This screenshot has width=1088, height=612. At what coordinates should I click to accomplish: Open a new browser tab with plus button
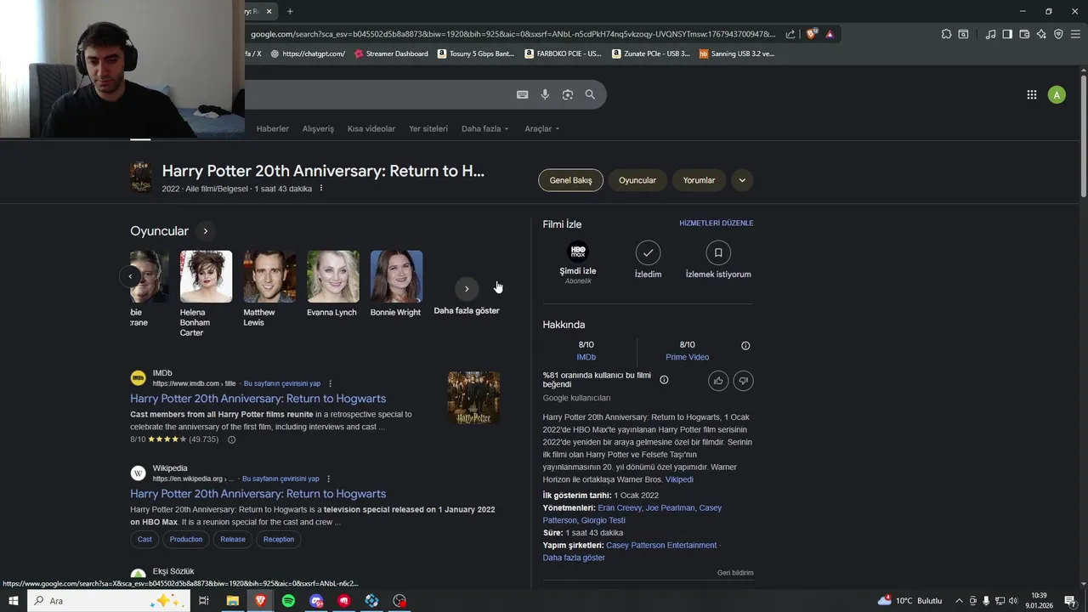point(290,11)
